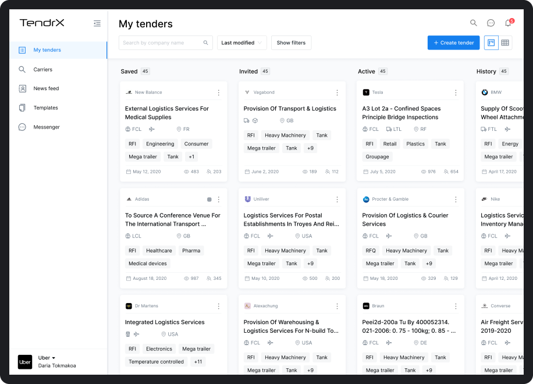The width and height of the screenshot is (533, 384).
Task: Click the Engineering tag on New Balance card
Action: tap(160, 144)
